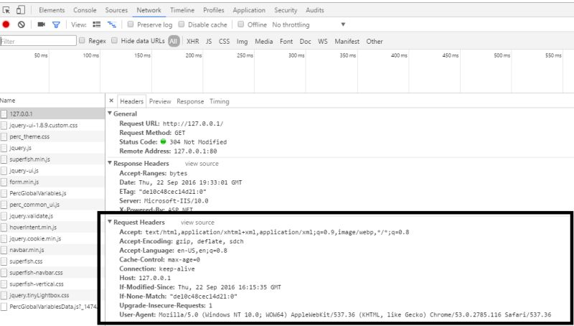
Task: Select the jquery.js request row
Action: [52, 148]
